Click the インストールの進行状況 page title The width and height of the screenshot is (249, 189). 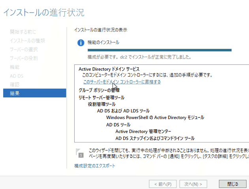(44, 13)
